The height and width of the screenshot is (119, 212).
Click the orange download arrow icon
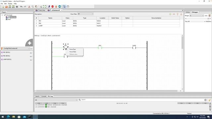click(x=56, y=7)
